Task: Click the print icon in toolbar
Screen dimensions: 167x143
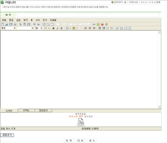Action: click(x=15, y=24)
